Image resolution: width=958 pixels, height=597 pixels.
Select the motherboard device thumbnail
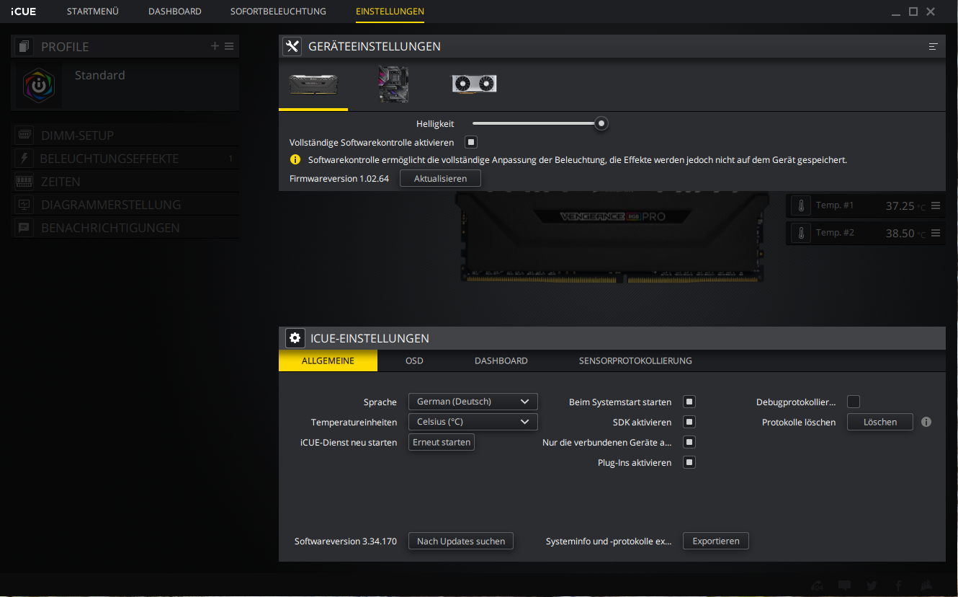(393, 84)
